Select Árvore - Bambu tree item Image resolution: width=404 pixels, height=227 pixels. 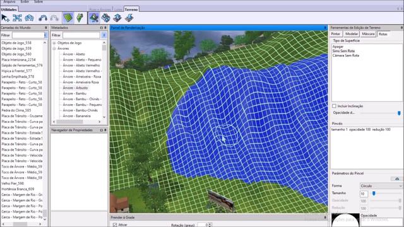coord(74,93)
